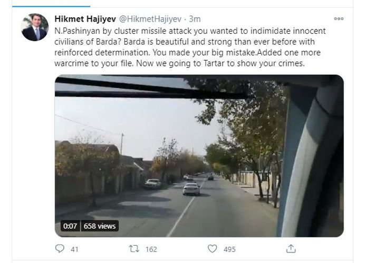This screenshot has height=263, width=366.
Task: Open the three-dot more options menu
Action: coord(339,18)
